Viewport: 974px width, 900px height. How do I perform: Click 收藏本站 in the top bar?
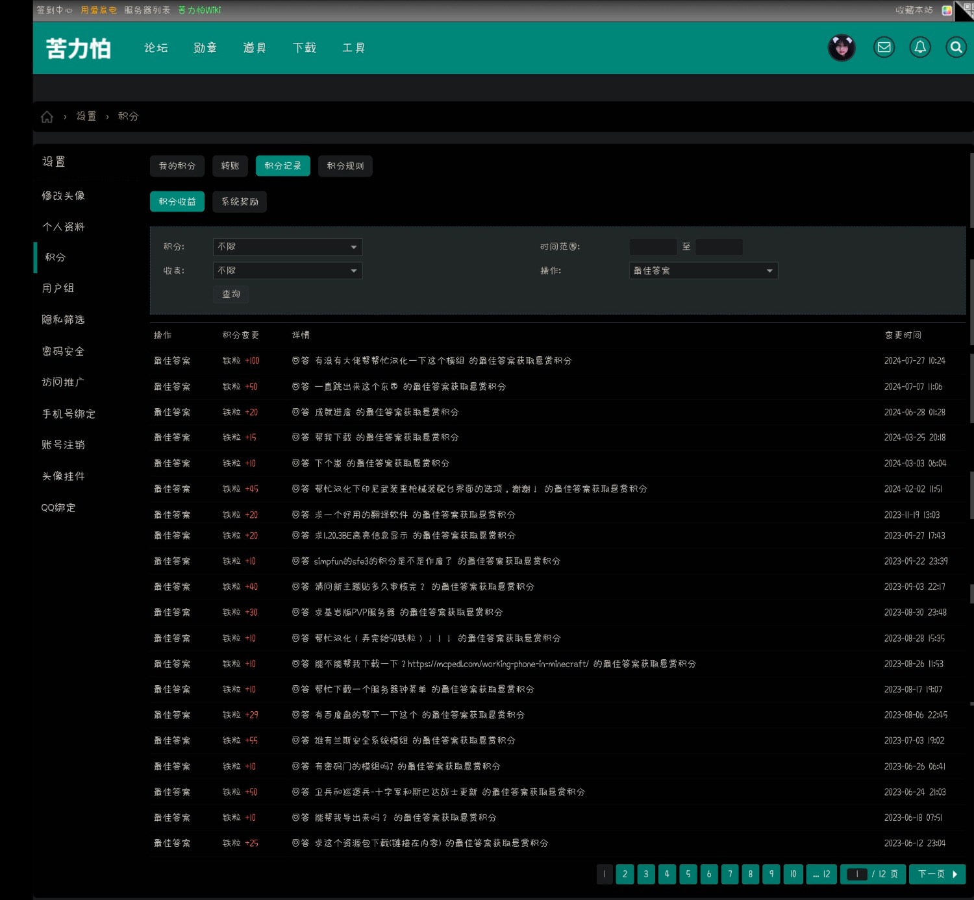pyautogui.click(x=914, y=10)
